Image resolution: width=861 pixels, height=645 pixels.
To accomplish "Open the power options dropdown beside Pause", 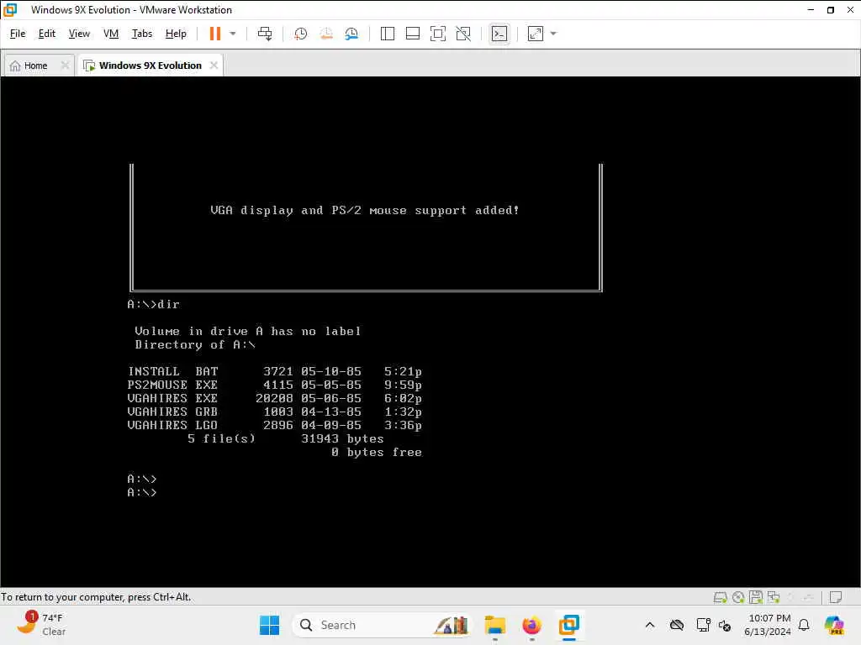I will tap(233, 34).
